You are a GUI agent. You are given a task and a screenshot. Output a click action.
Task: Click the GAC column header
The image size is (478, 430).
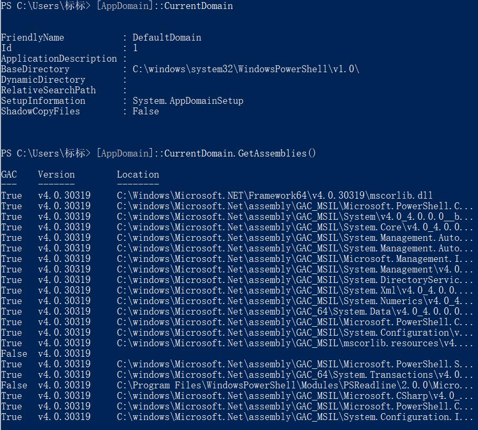(9, 174)
